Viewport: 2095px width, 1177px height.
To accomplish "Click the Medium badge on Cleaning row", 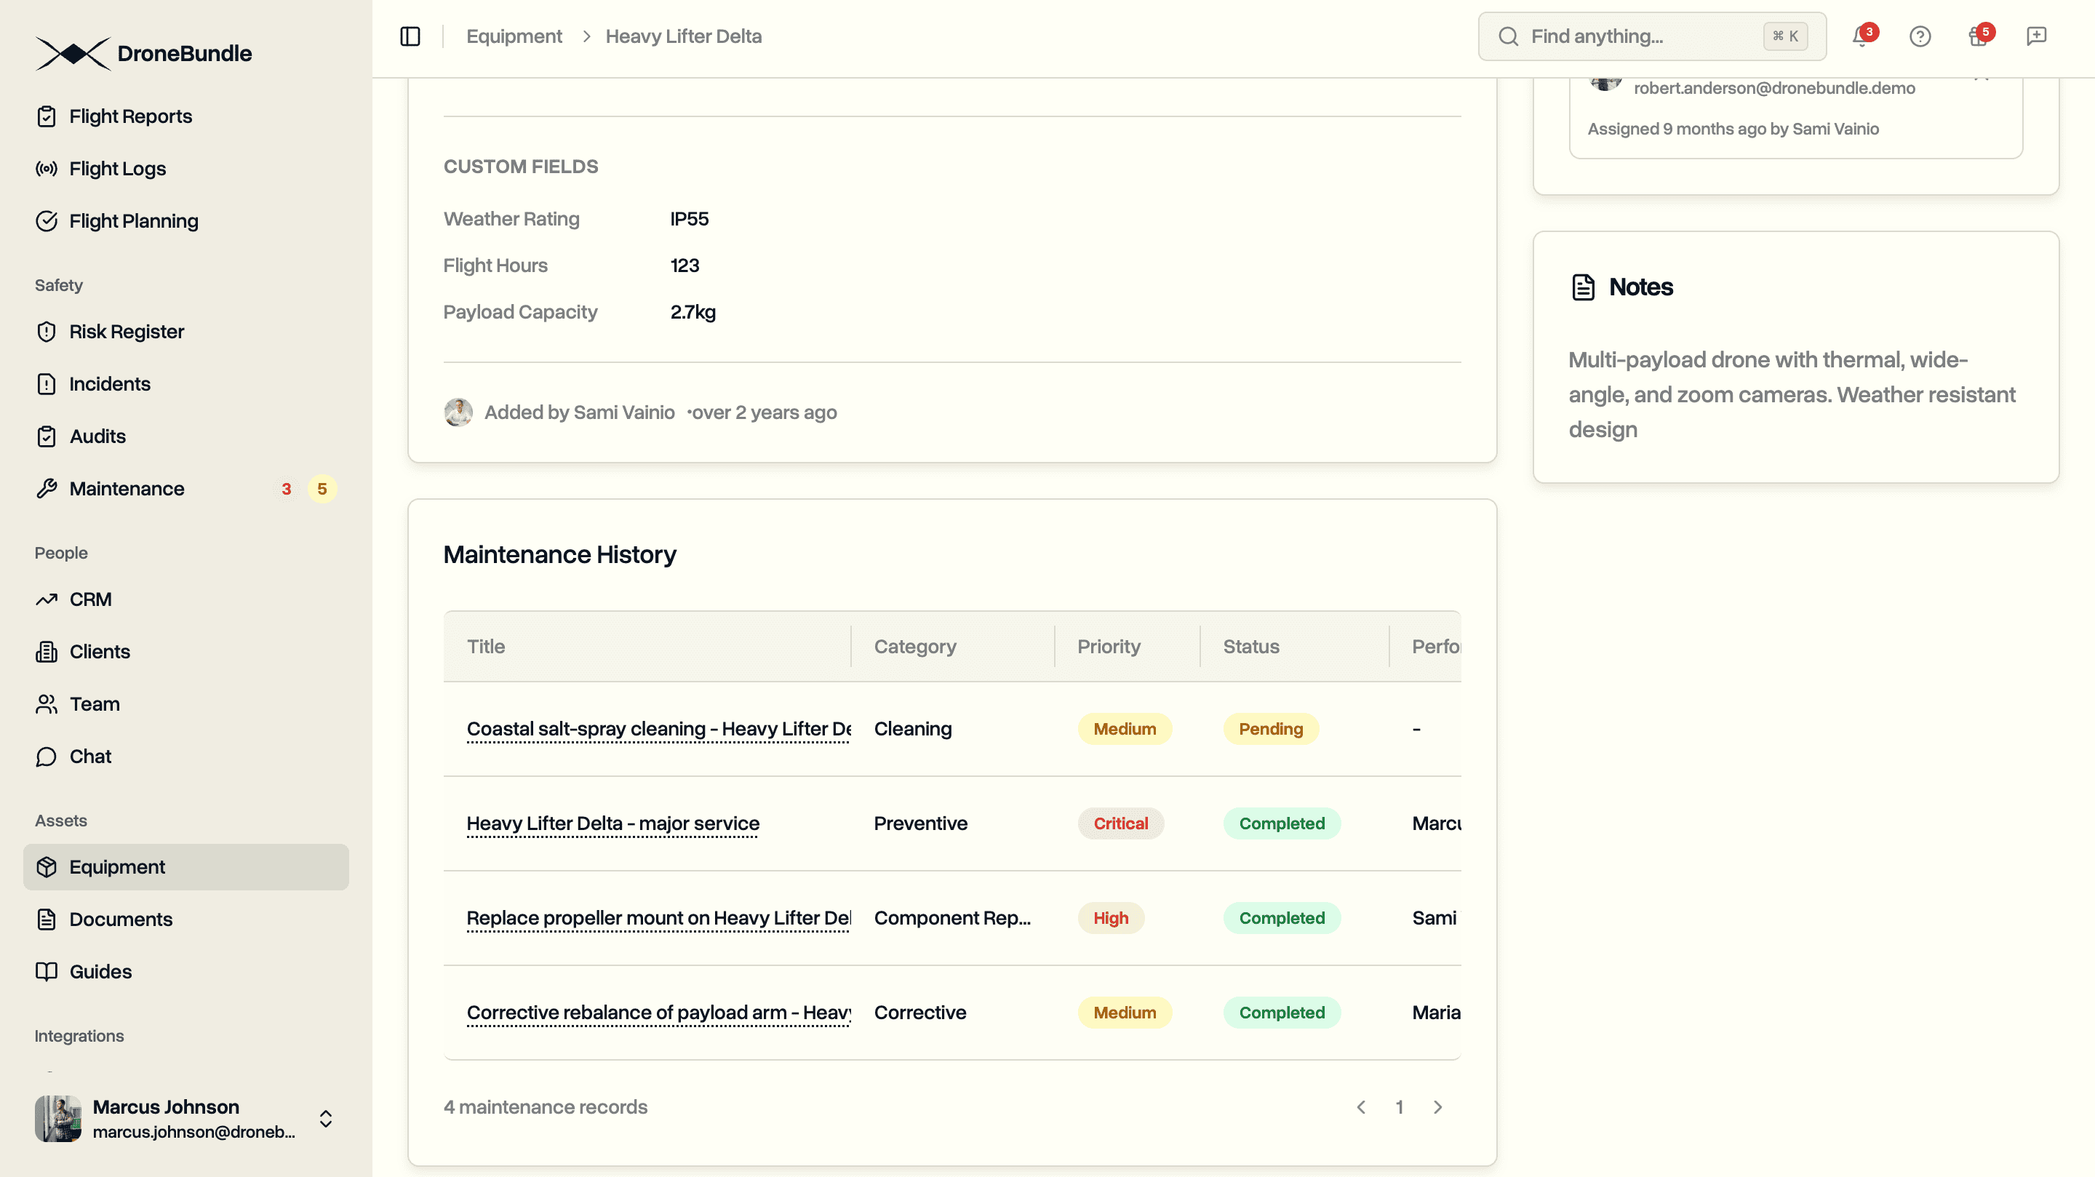I will (1125, 729).
